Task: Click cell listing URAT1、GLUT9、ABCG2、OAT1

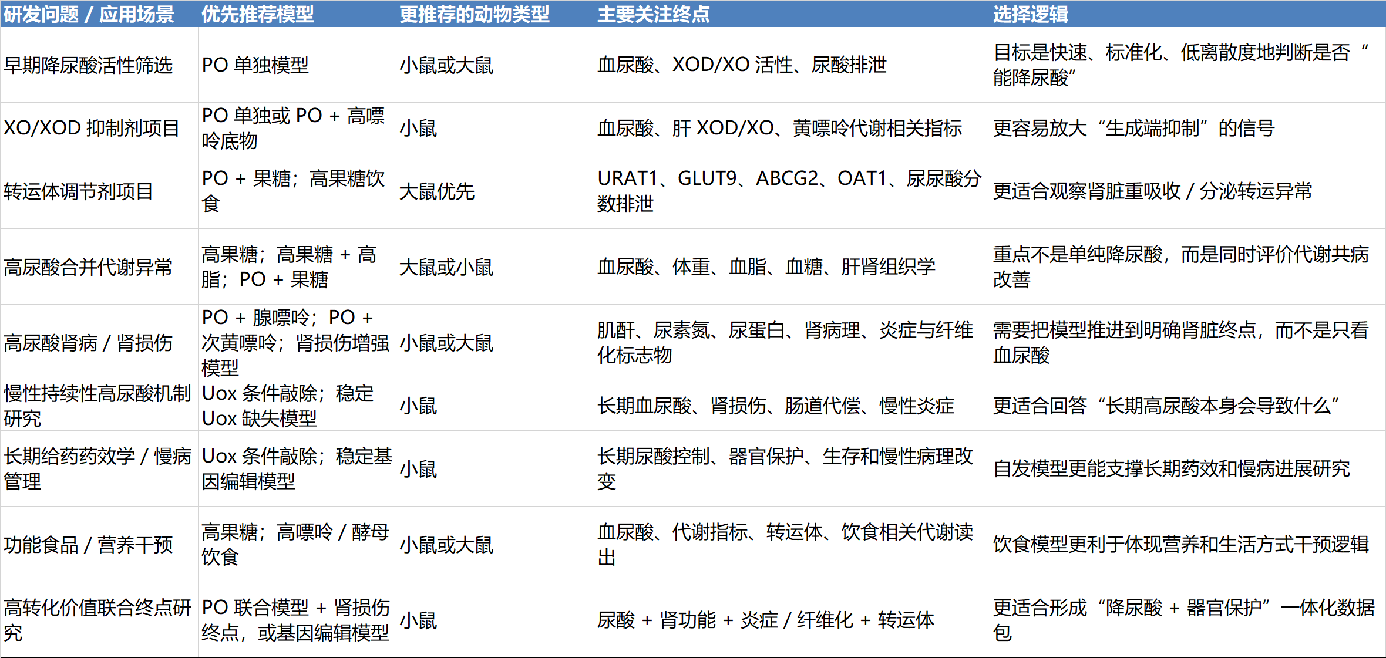Action: click(789, 191)
